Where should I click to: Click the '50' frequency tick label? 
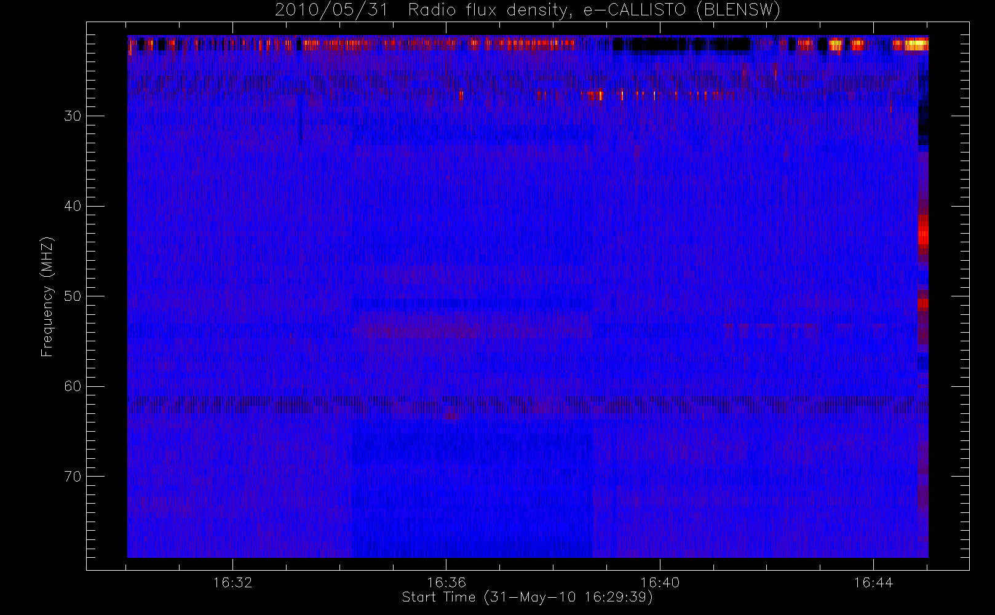tap(73, 296)
